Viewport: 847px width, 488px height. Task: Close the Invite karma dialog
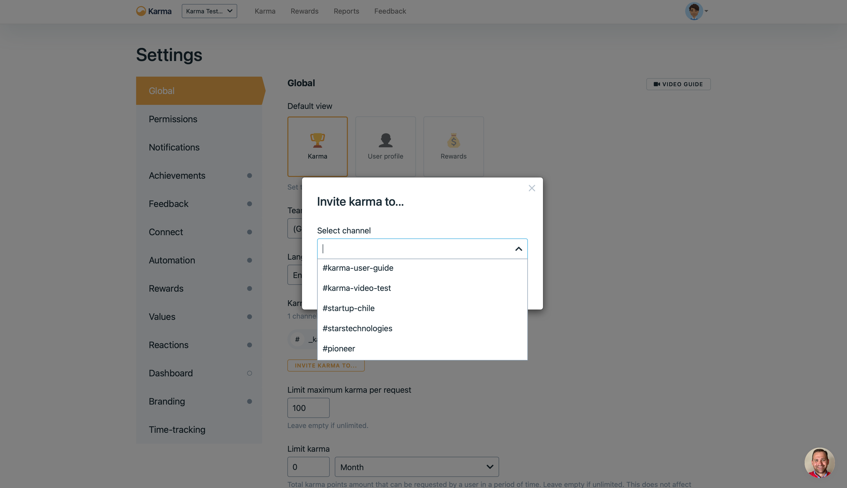[532, 188]
